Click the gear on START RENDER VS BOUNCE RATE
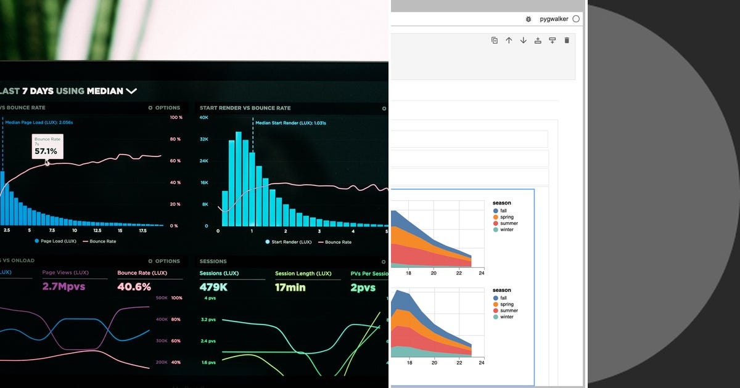Viewport: 740px width, 388px height. pos(384,108)
